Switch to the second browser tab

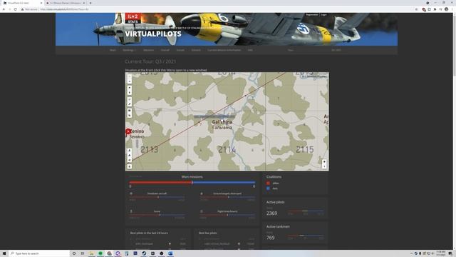click(x=66, y=3)
